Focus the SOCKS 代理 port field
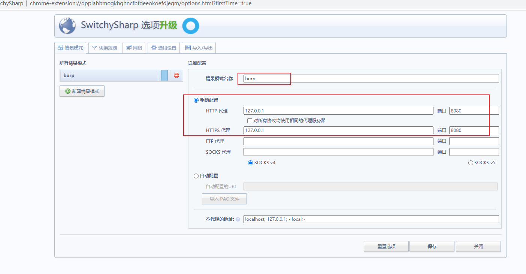This screenshot has height=274, width=526. (474, 152)
